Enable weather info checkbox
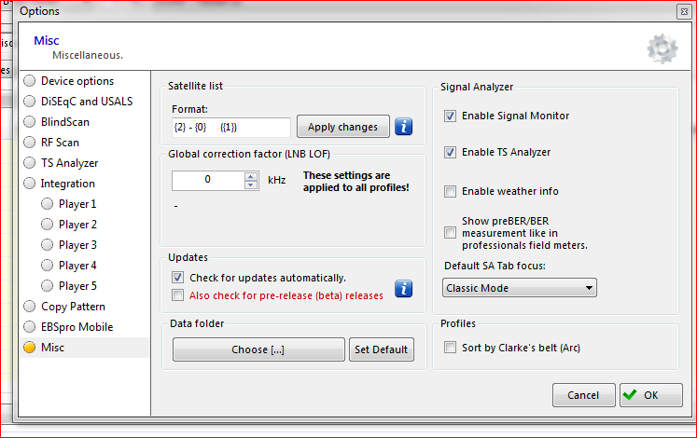Viewport: 697px width, 438px height. click(451, 192)
